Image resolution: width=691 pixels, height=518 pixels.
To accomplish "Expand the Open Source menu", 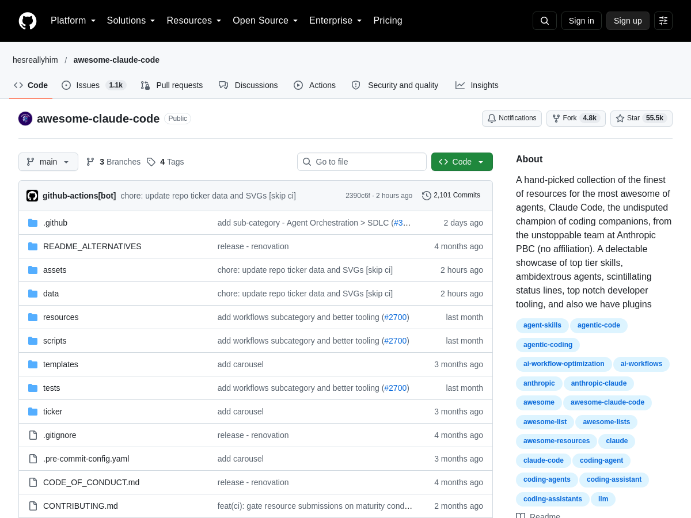I will click(265, 21).
